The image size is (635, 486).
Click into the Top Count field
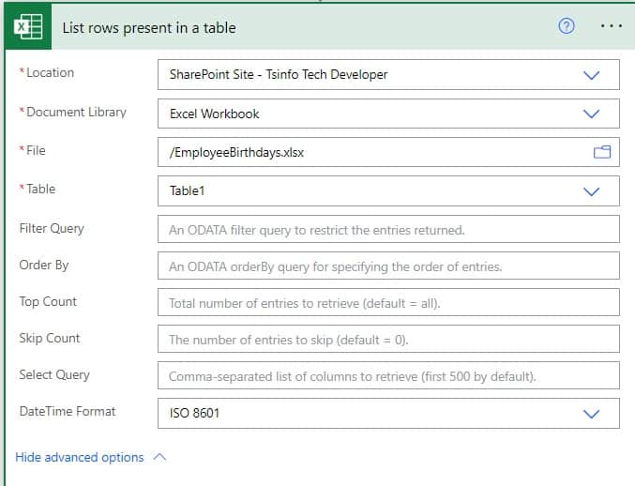[x=388, y=302]
